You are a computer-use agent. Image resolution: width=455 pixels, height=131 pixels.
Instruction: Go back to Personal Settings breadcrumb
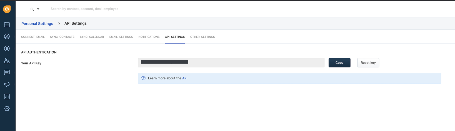[x=37, y=24]
